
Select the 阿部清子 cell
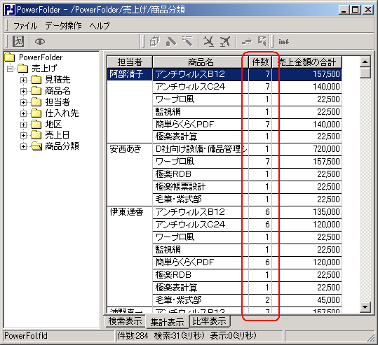(x=130, y=74)
